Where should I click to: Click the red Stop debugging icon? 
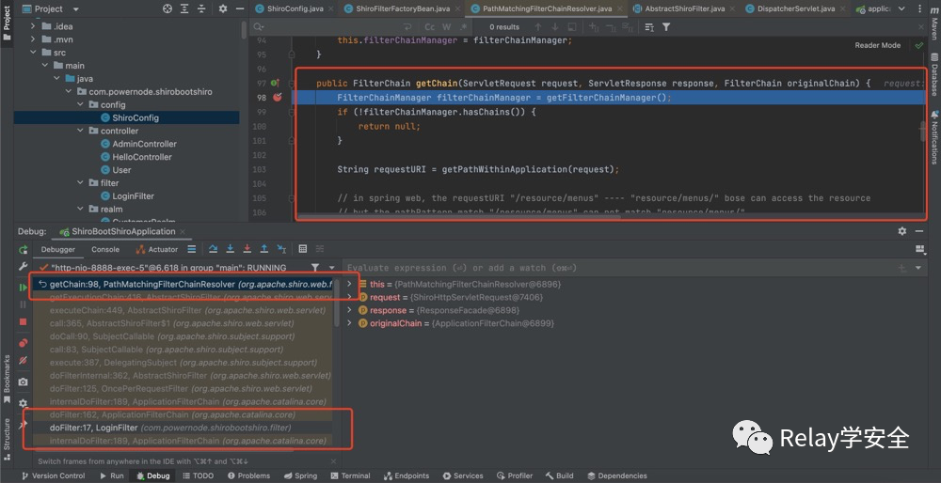point(23,321)
